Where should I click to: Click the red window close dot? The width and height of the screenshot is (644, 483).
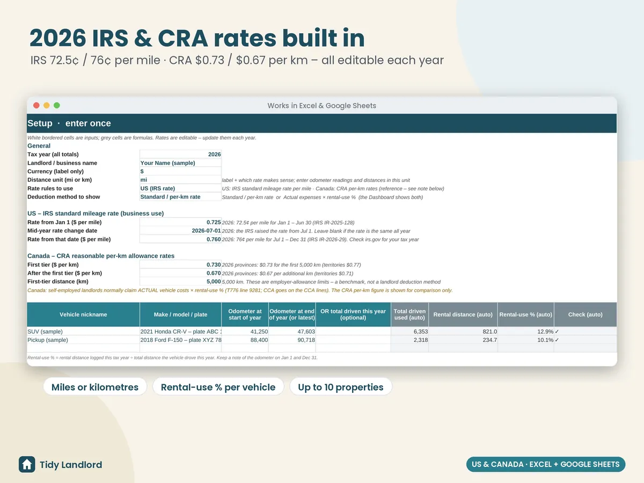coord(36,105)
